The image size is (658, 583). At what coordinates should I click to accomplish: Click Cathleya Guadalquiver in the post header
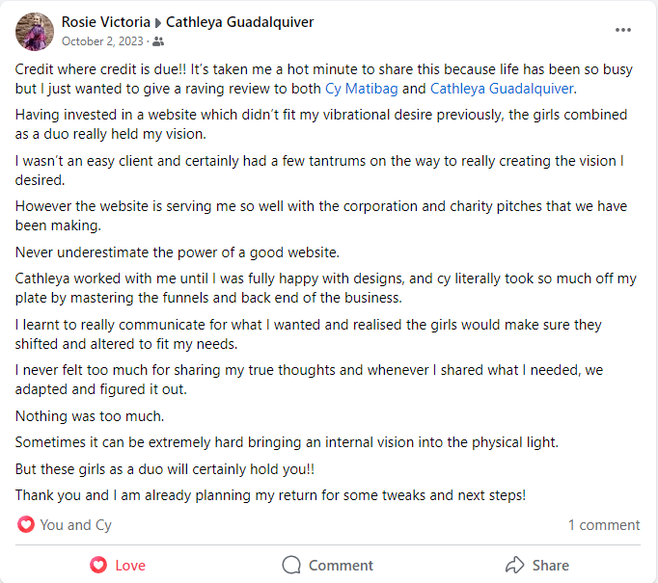[x=239, y=21]
